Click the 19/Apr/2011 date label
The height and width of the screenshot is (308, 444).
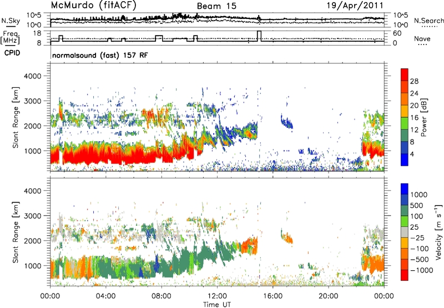[x=355, y=6]
